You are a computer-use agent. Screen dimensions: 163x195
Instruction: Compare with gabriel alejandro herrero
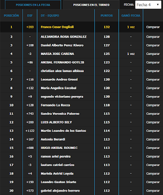pyautogui.click(x=153, y=191)
